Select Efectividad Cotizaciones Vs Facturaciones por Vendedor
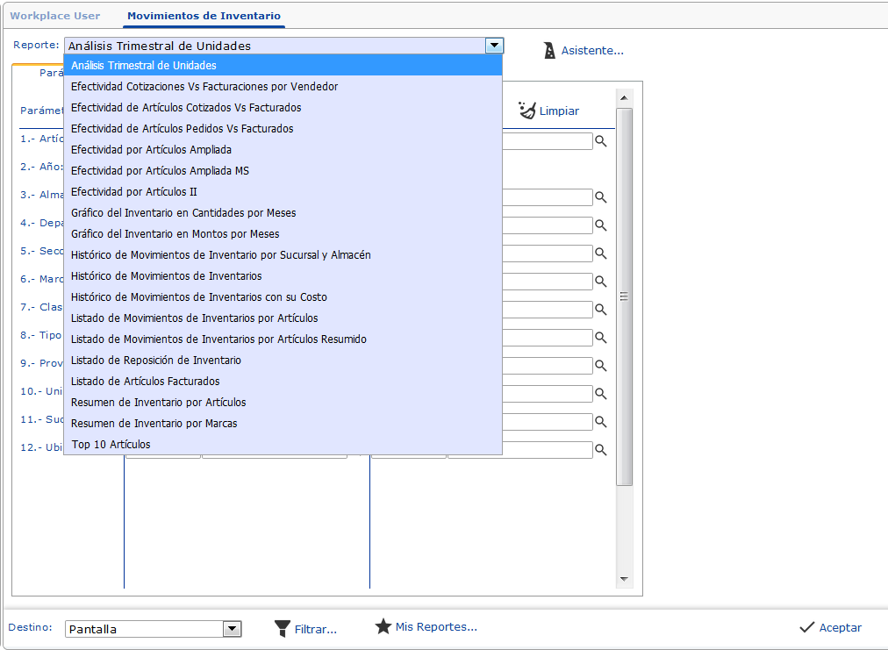Screen dimensions: 888x650 (x=283, y=87)
